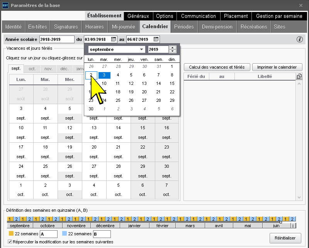309x248 pixels.
Task: Click the Lun. weekday column header
Action: pos(21,79)
